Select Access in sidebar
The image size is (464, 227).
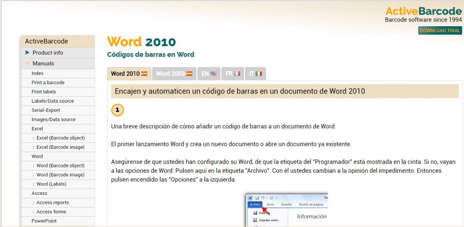point(58,194)
